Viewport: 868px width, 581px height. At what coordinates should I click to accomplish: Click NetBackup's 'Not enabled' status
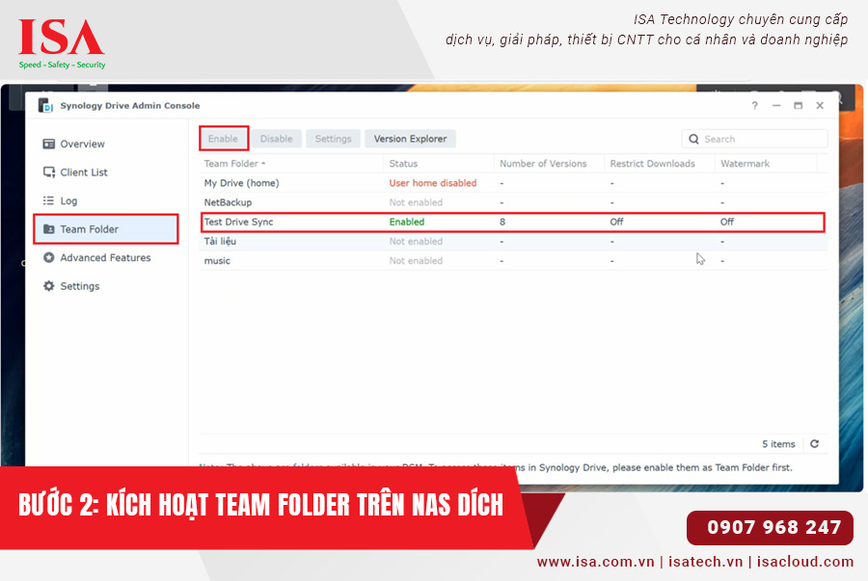click(x=416, y=202)
